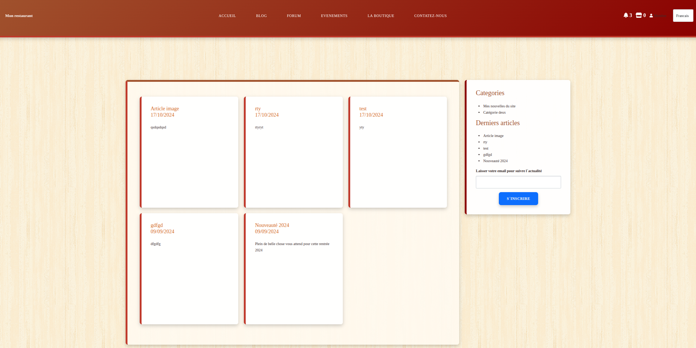Open the Nouveauté 2024 article

pyautogui.click(x=272, y=225)
